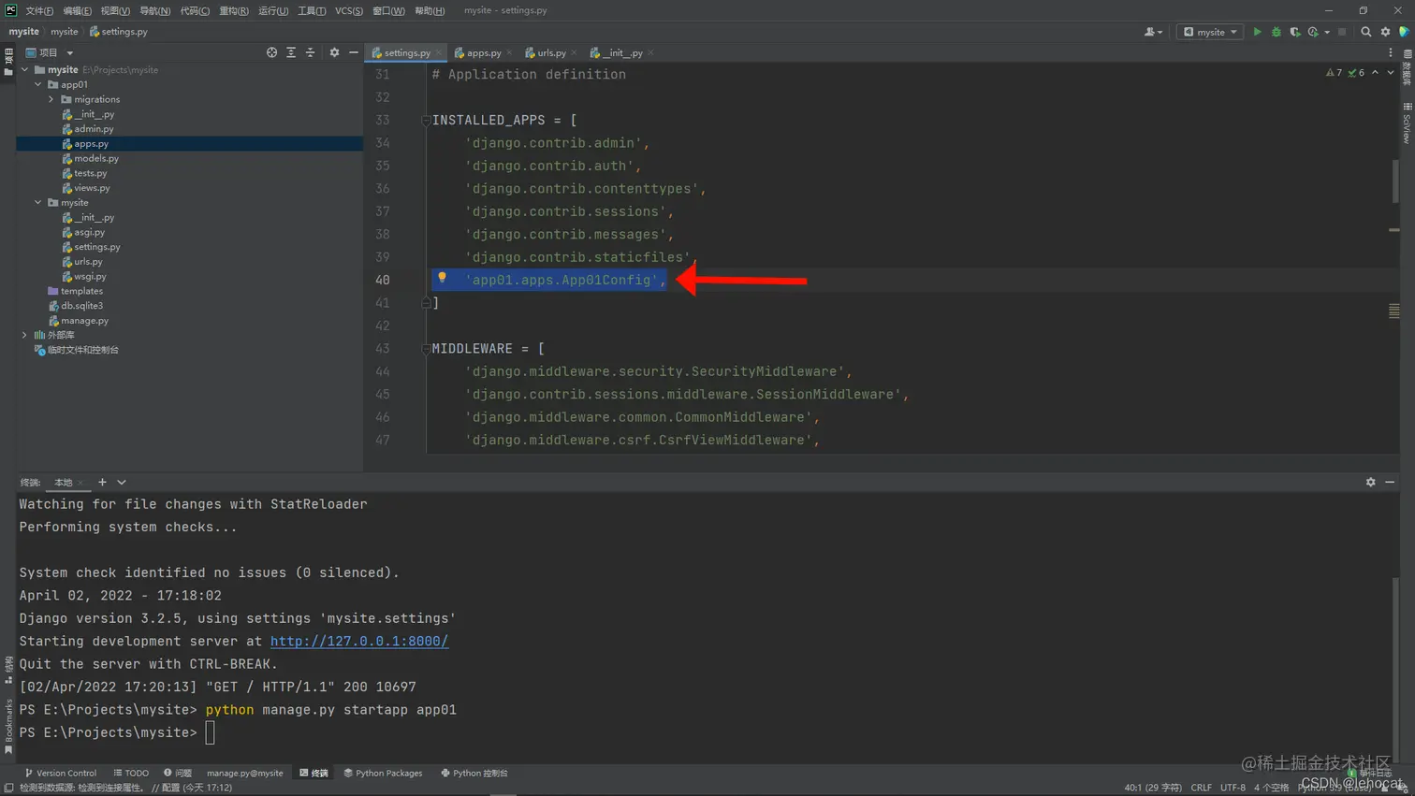Expand the migrations folder
1415x796 pixels.
pyautogui.click(x=51, y=99)
